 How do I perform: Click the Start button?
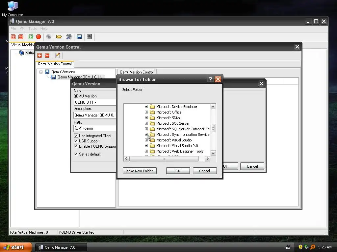[16, 247]
